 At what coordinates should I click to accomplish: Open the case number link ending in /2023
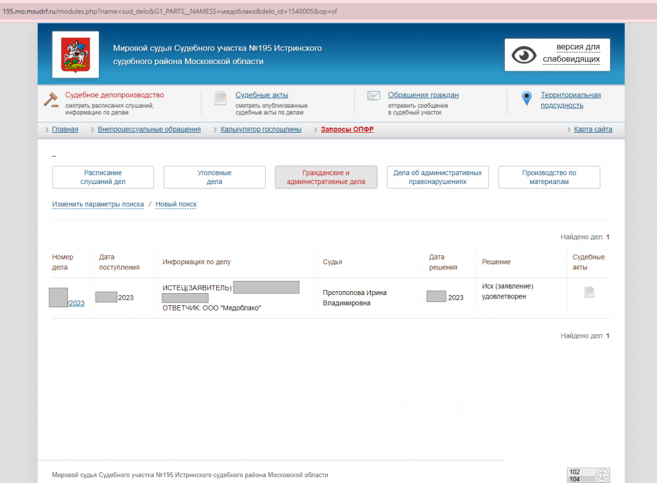76,303
